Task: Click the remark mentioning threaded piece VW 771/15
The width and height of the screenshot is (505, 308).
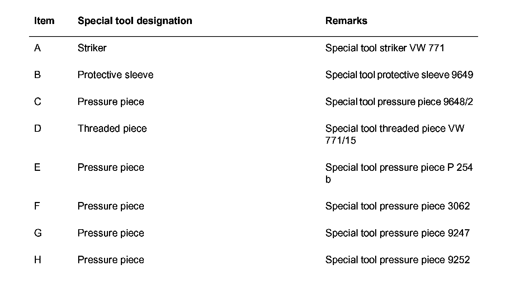Action: click(x=395, y=134)
